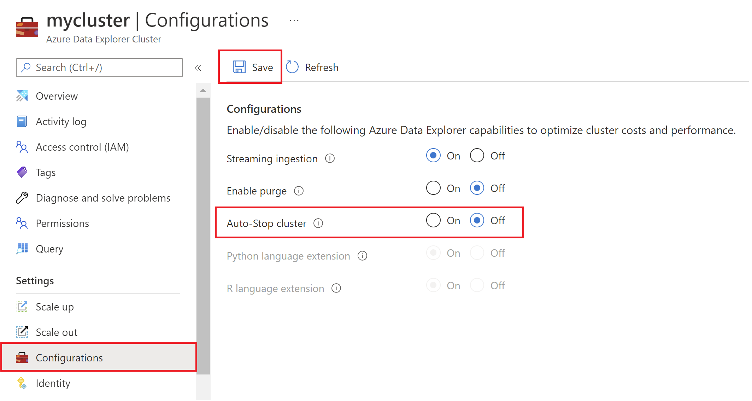The height and width of the screenshot is (401, 752).
Task: Click the Diagnose and solve problems icon
Action: [22, 198]
